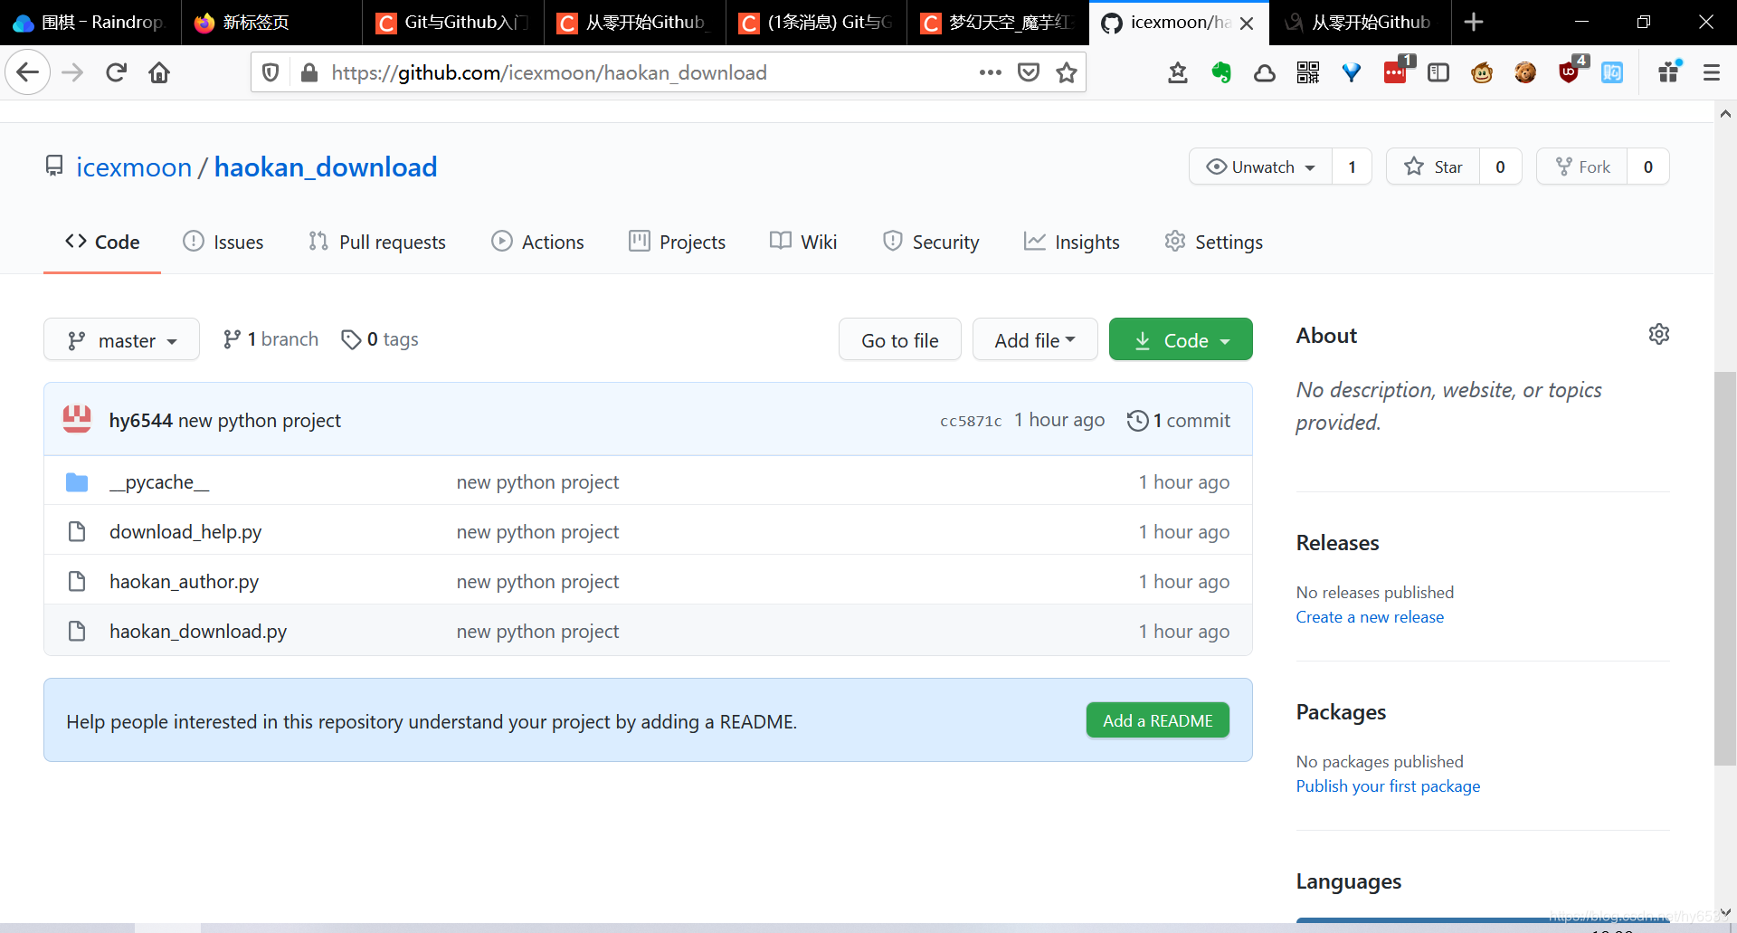Expand the master branch dropdown
The image size is (1737, 933).
[x=121, y=339]
